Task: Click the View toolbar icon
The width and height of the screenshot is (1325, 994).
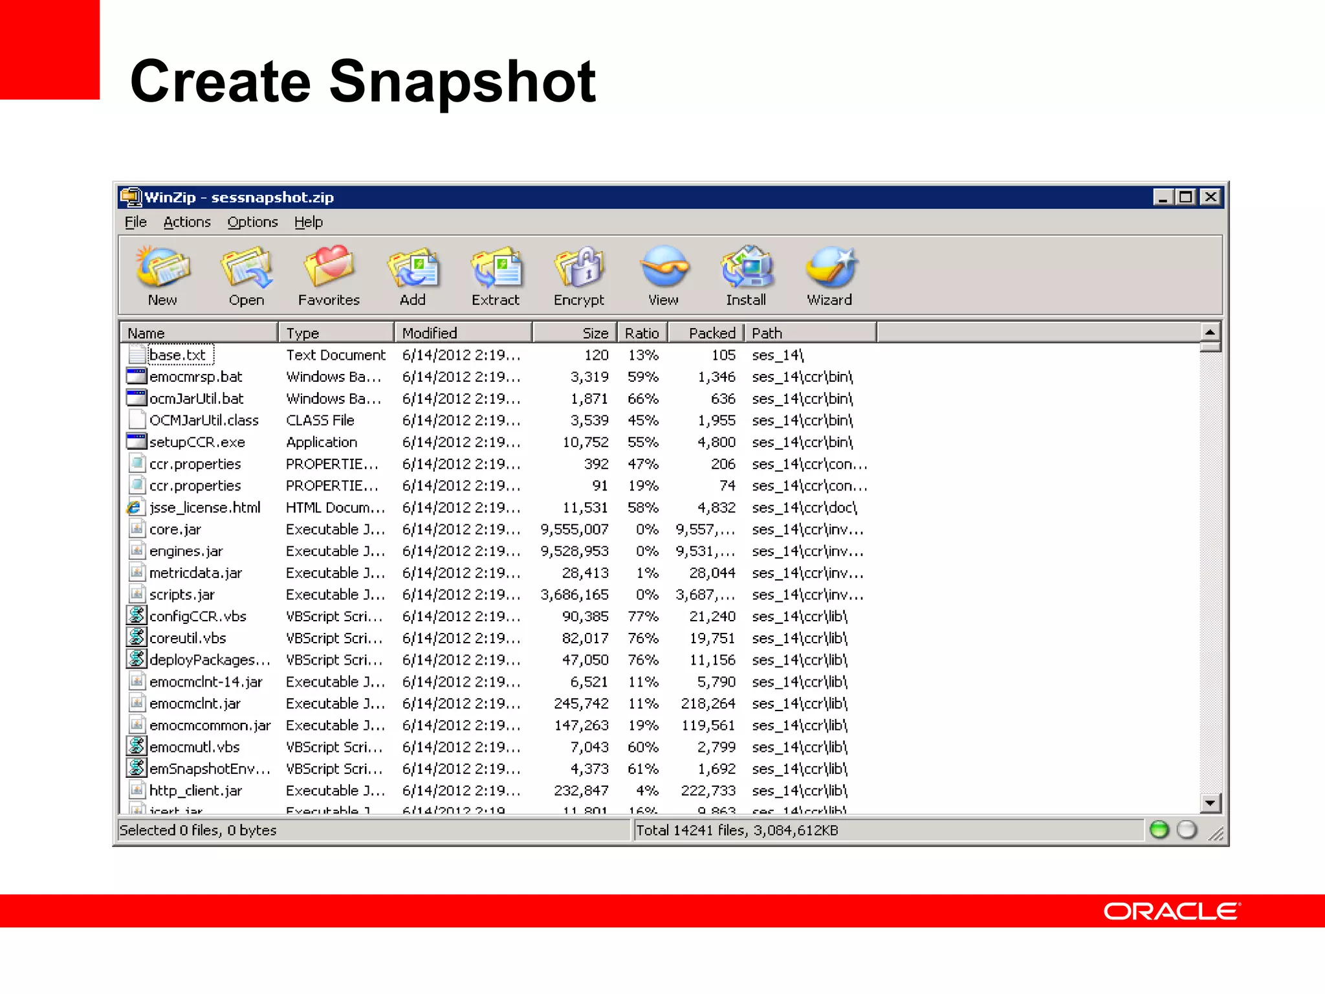Action: (x=663, y=266)
